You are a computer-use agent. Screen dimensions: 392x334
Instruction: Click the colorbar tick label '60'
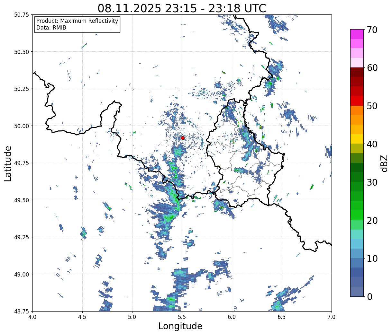point(372,68)
